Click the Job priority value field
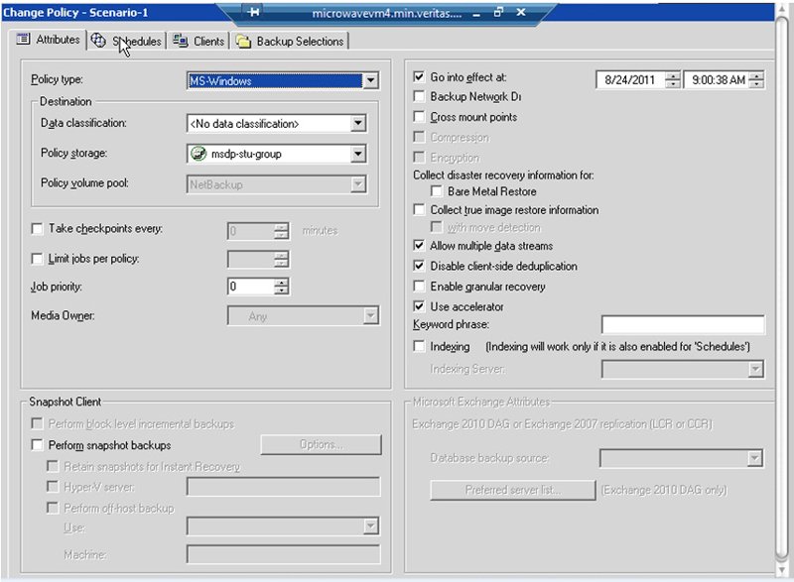Viewport: 794px width, 582px height. tap(251, 287)
